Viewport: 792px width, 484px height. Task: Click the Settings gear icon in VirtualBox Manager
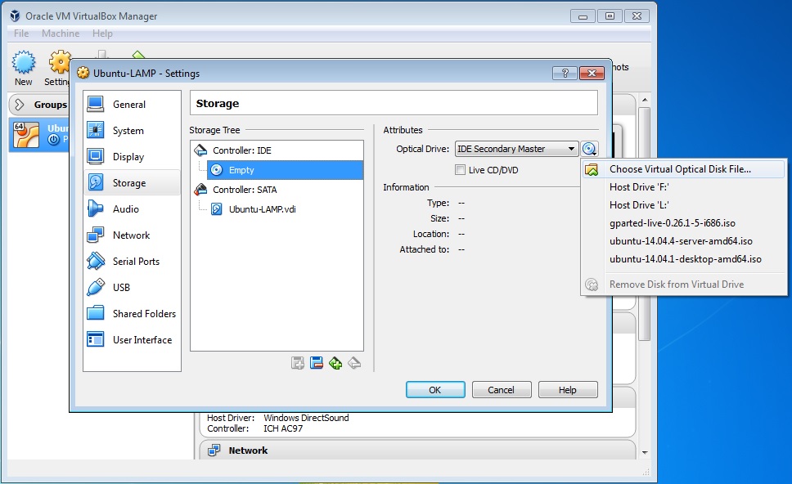tap(60, 63)
